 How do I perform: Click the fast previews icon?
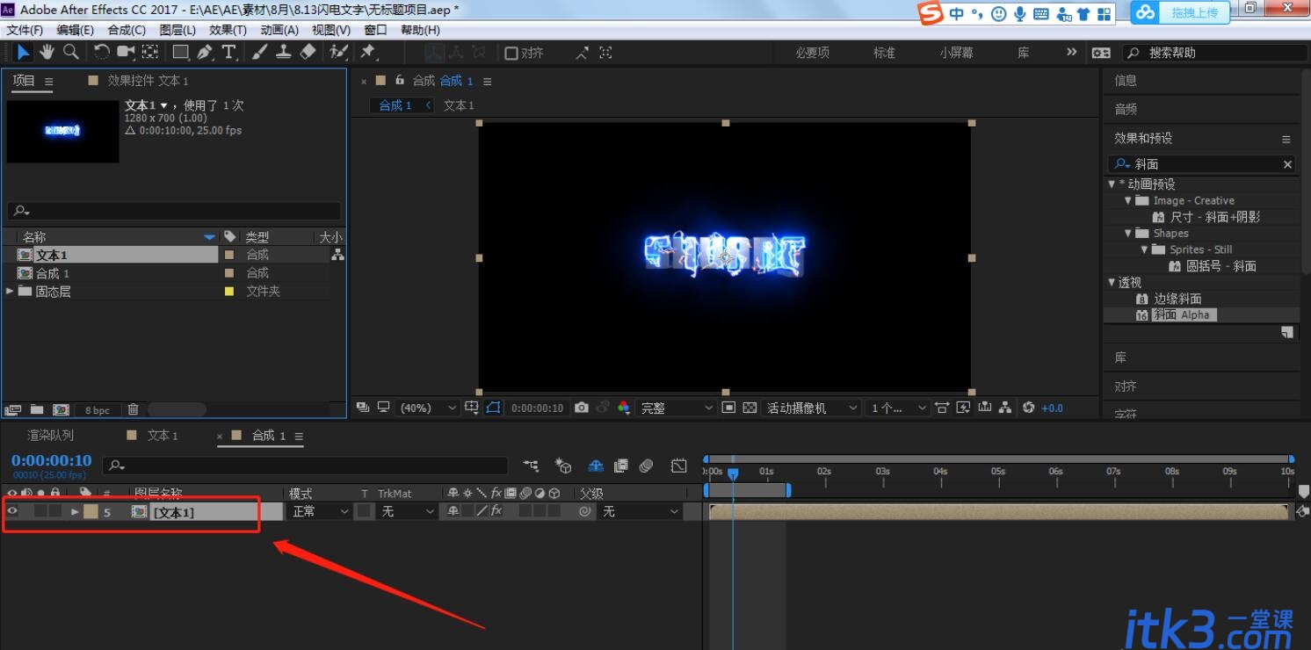964,408
